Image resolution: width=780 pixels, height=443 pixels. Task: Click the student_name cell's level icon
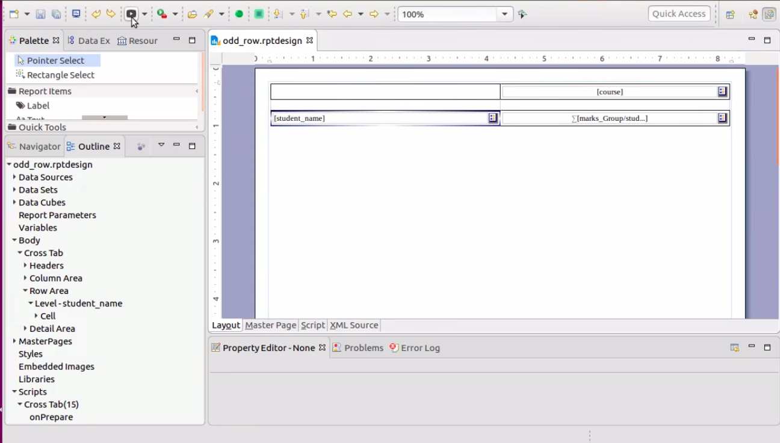point(493,118)
